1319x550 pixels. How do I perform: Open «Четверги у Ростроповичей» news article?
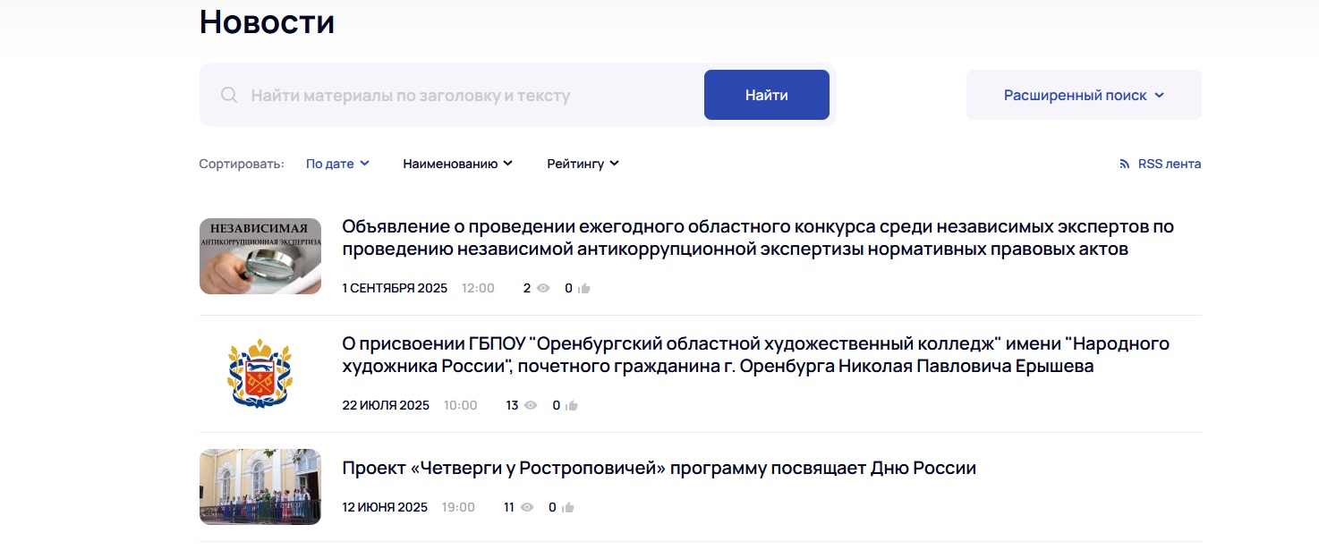point(659,468)
